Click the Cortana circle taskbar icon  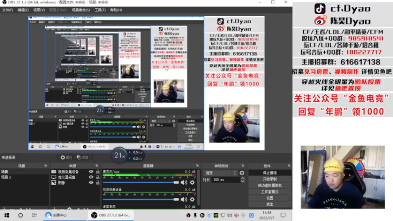pyautogui.click(x=20, y=215)
